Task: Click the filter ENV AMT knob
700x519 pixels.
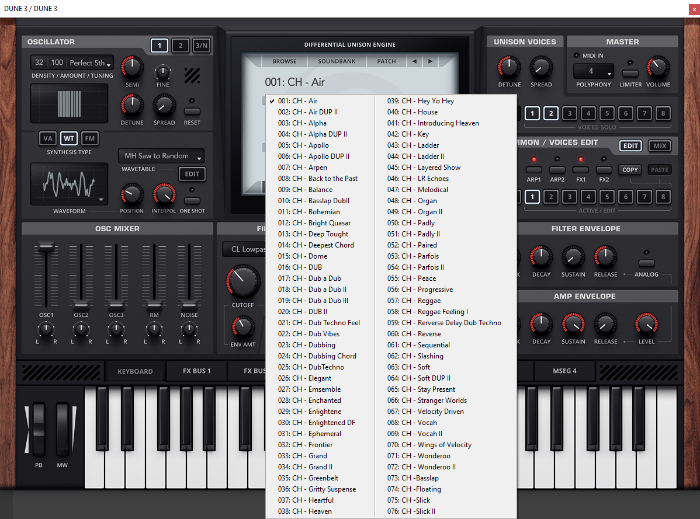Action: point(243,327)
